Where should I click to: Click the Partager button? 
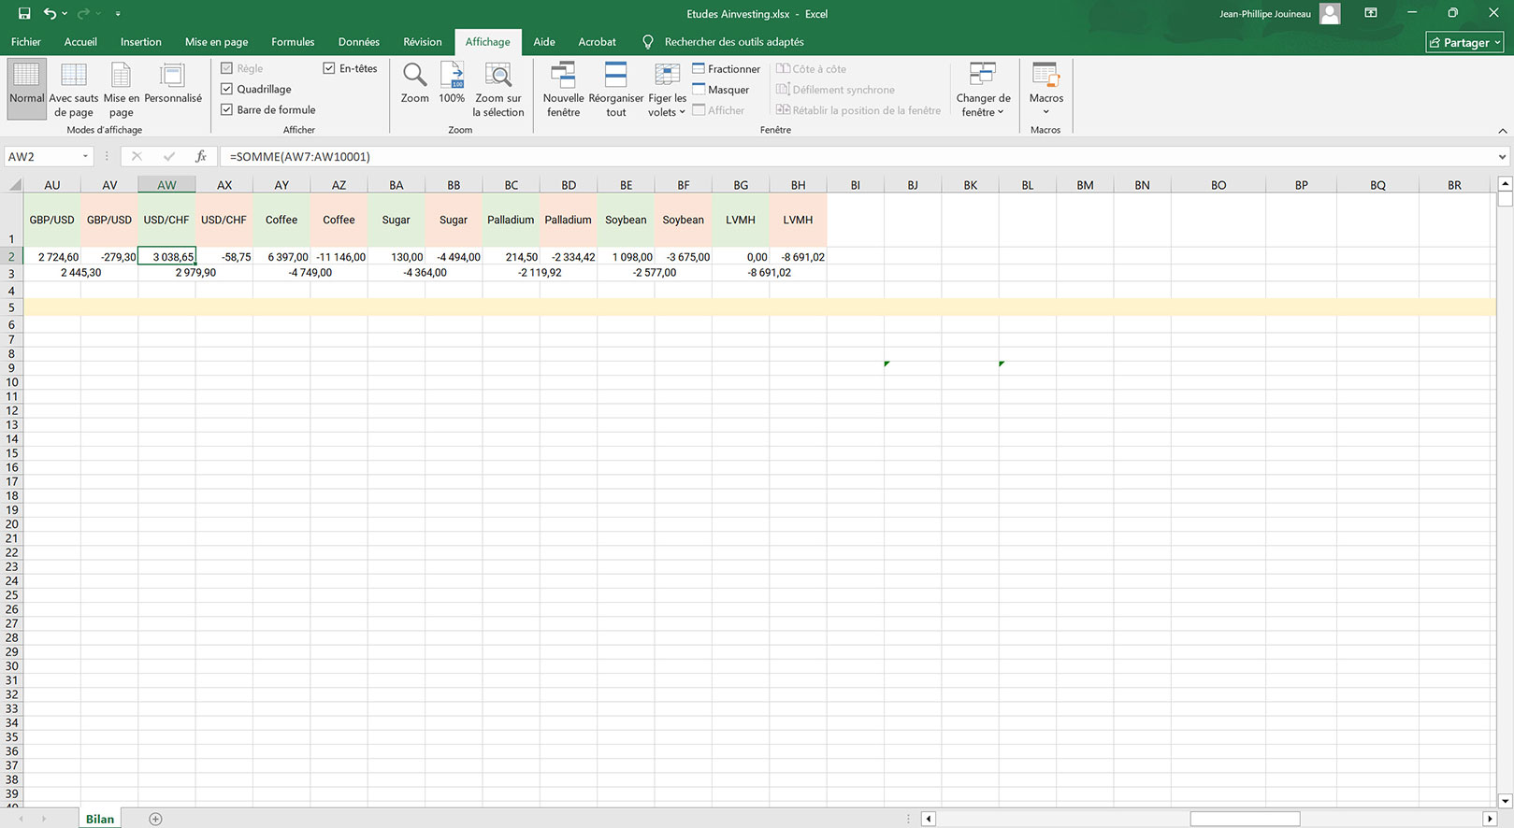(1464, 42)
